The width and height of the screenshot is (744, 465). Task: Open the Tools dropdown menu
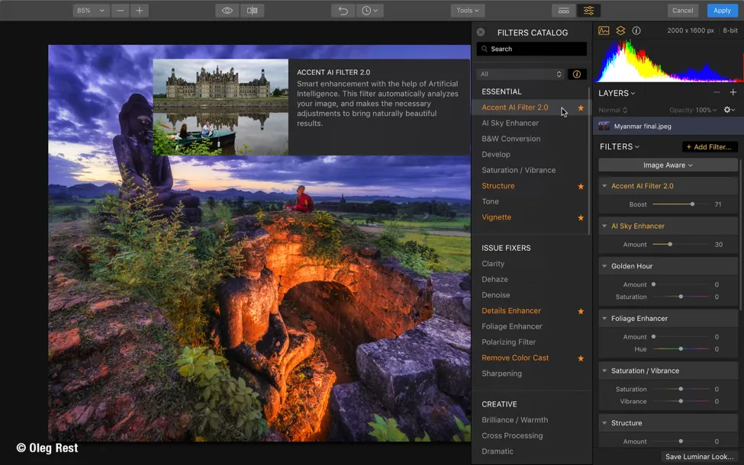(467, 11)
